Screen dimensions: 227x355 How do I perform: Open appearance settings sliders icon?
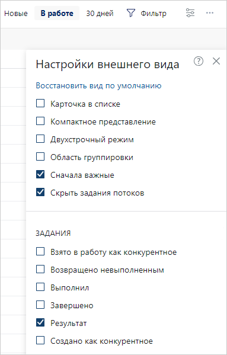pyautogui.click(x=190, y=13)
